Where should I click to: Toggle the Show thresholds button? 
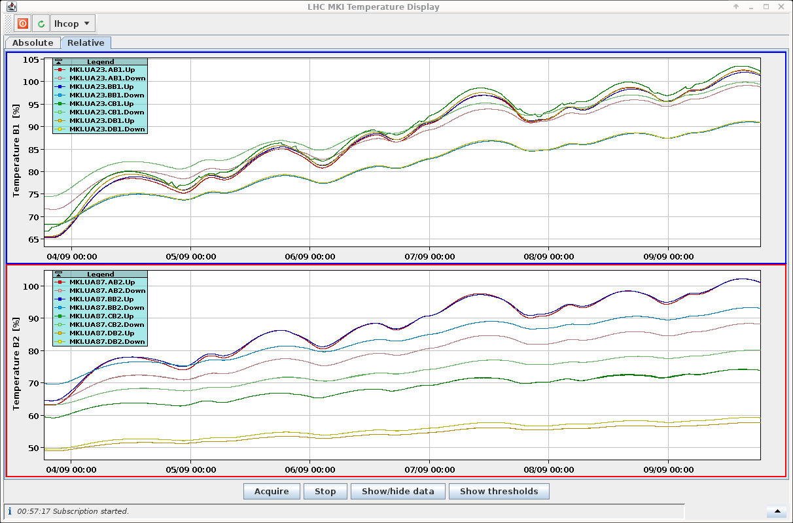499,492
